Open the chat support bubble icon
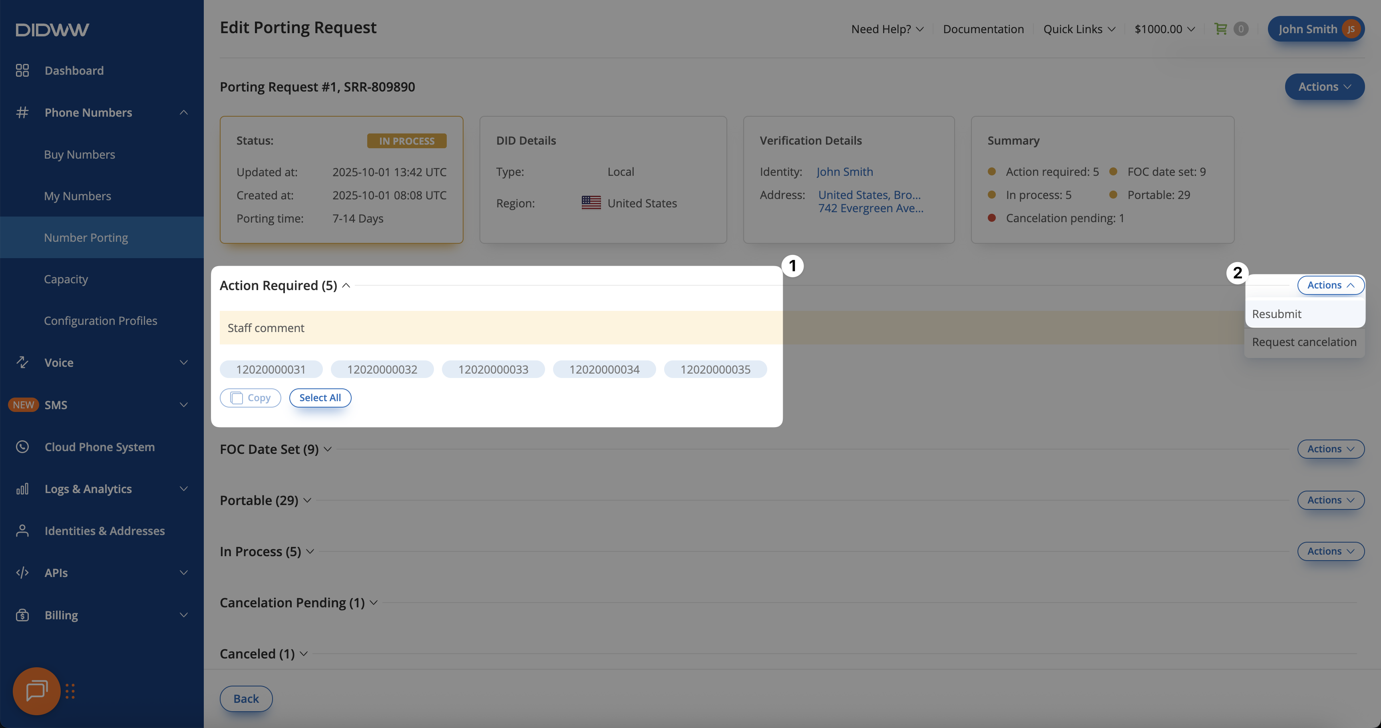 [36, 690]
